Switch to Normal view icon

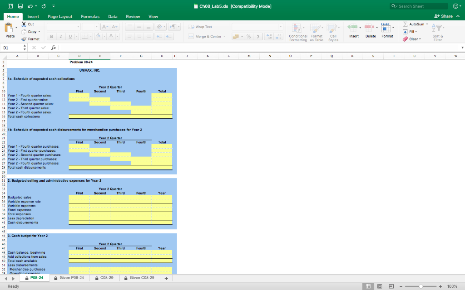(368, 286)
